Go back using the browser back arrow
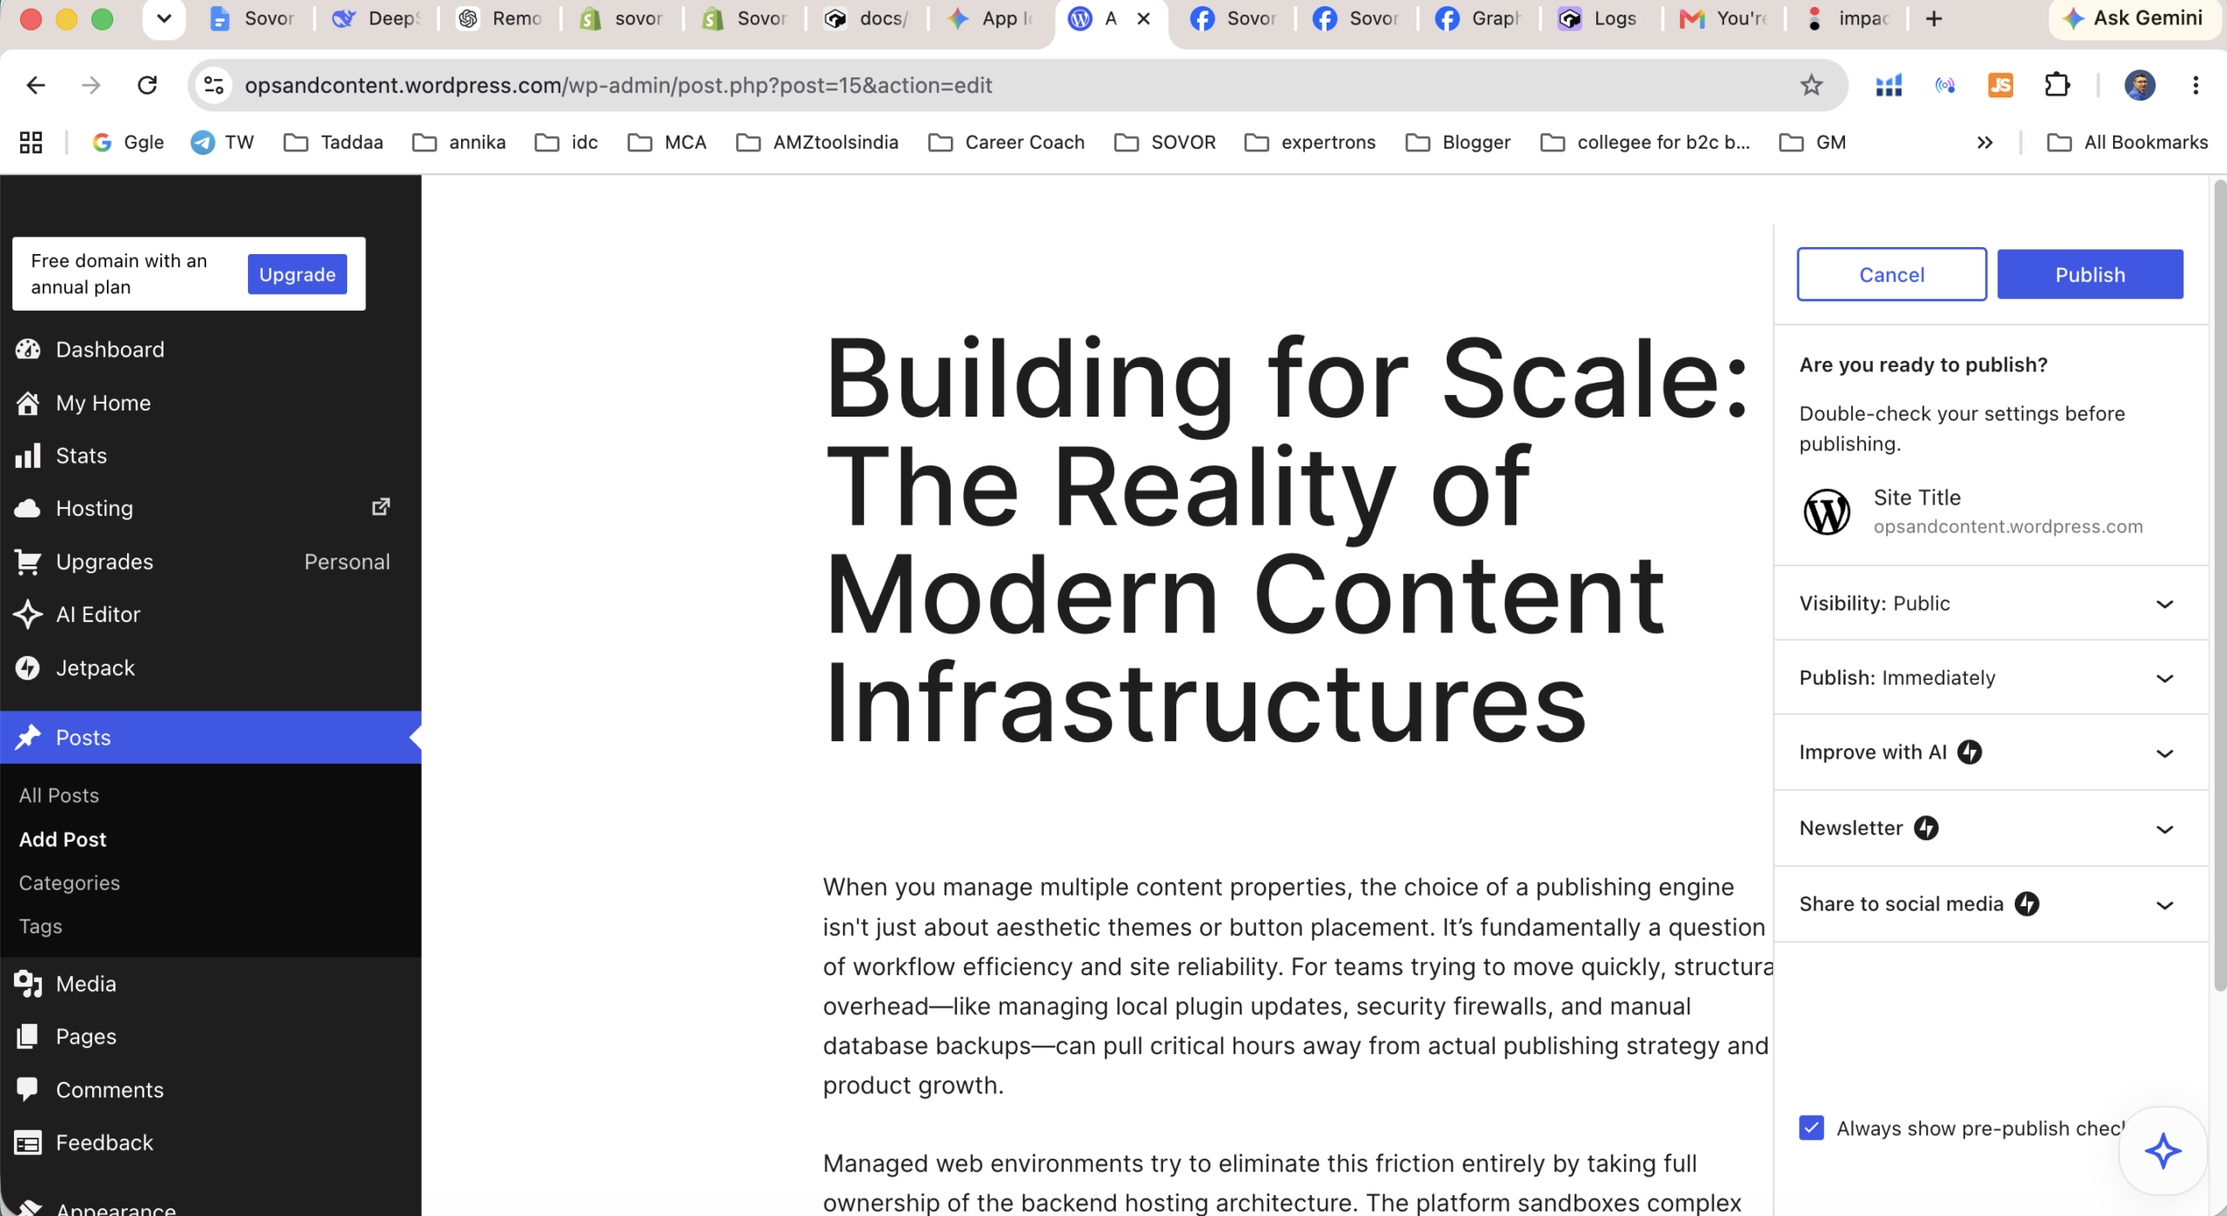 coord(36,85)
